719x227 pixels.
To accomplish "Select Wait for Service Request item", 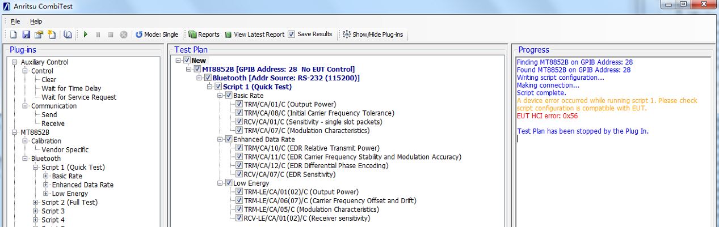I will point(79,97).
